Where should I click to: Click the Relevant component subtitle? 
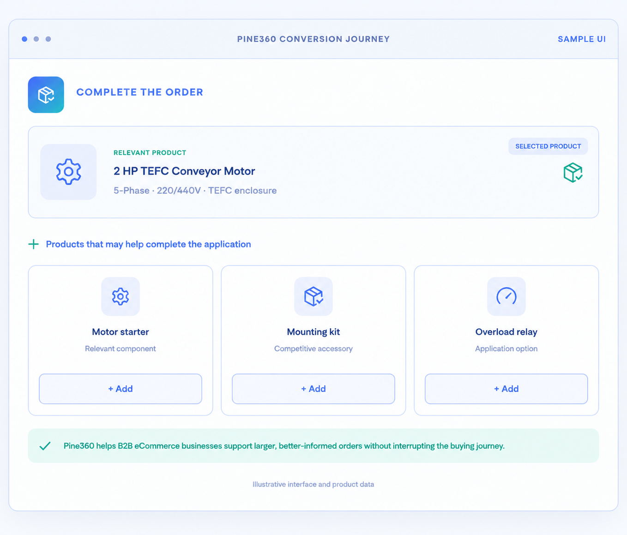[121, 349]
